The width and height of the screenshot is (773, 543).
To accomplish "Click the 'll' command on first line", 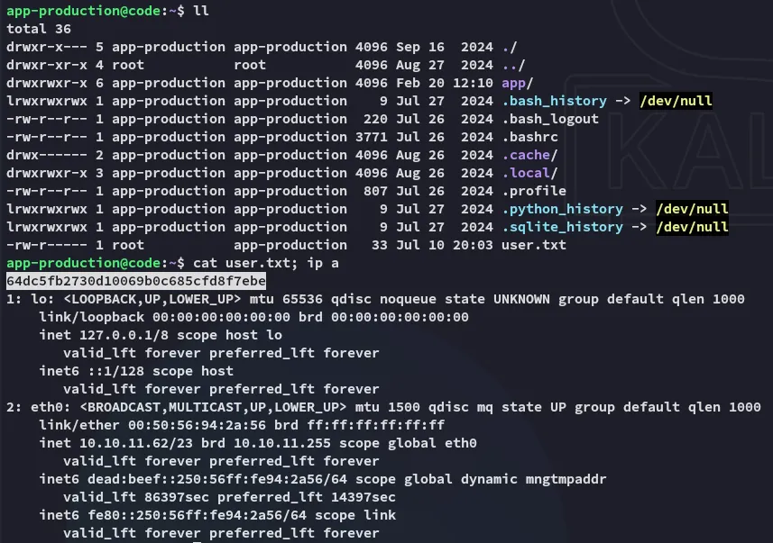I will 197,11.
